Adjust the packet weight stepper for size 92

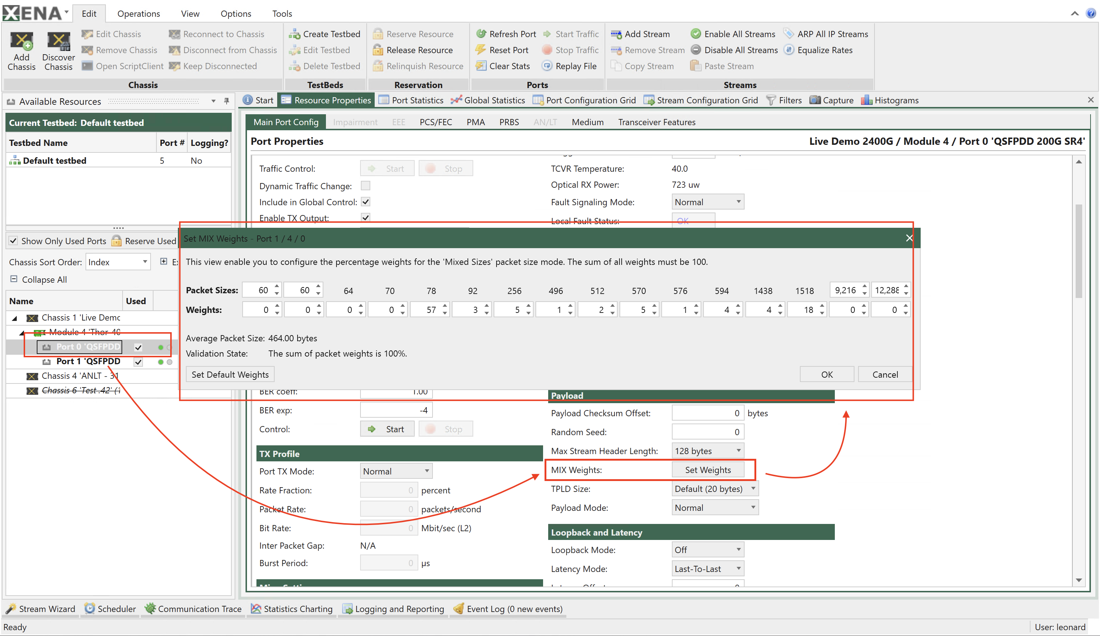[484, 310]
